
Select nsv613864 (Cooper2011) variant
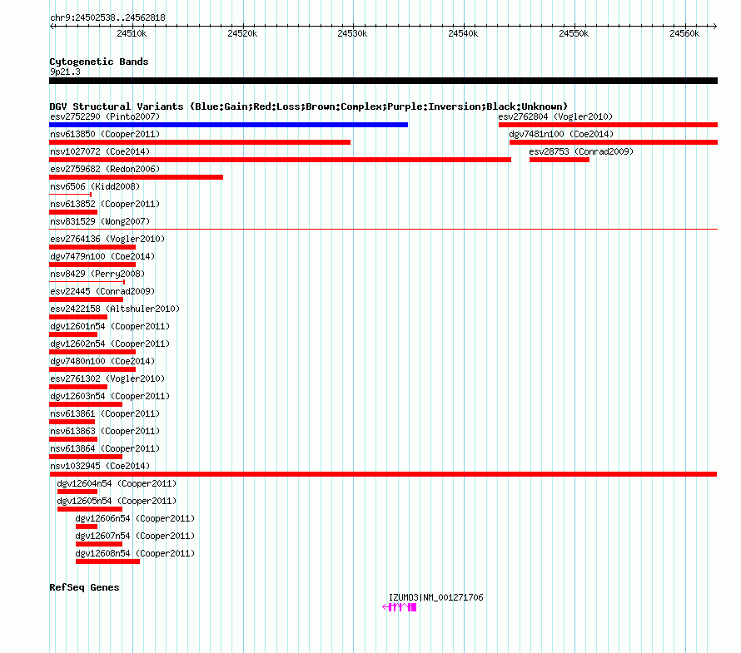pos(105,448)
